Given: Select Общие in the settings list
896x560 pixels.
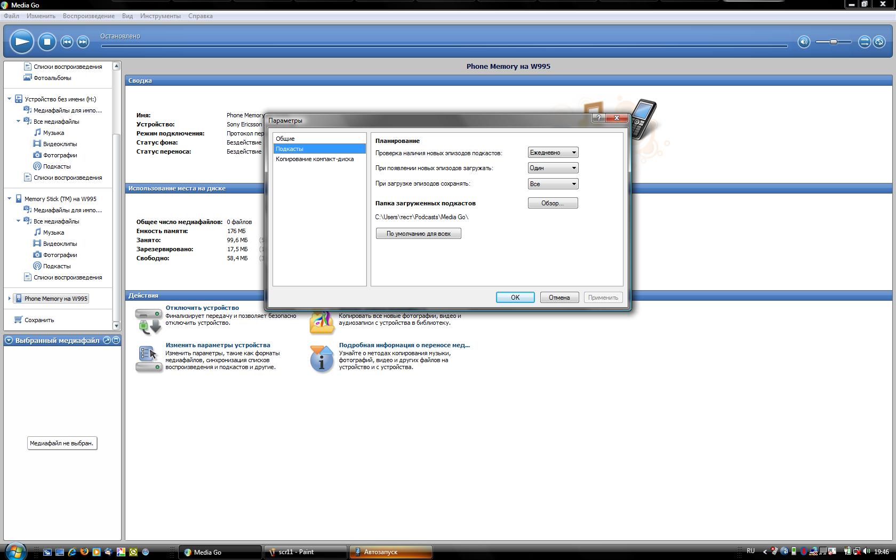Looking at the screenshot, I should click(x=285, y=139).
